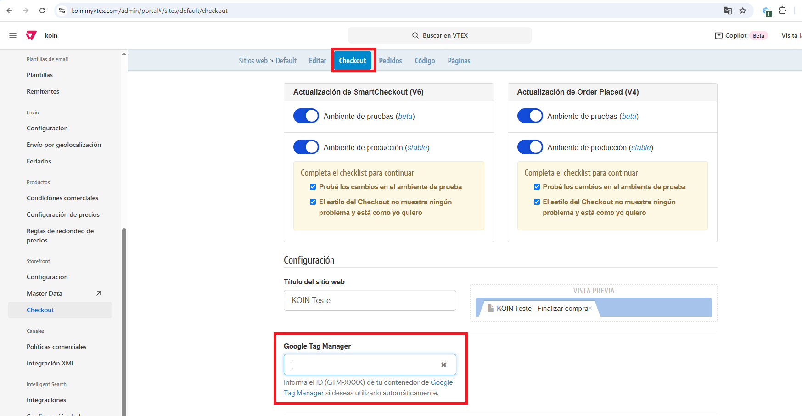Toggle SmartCheckout stable production environment
The height and width of the screenshot is (416, 802).
(x=306, y=147)
